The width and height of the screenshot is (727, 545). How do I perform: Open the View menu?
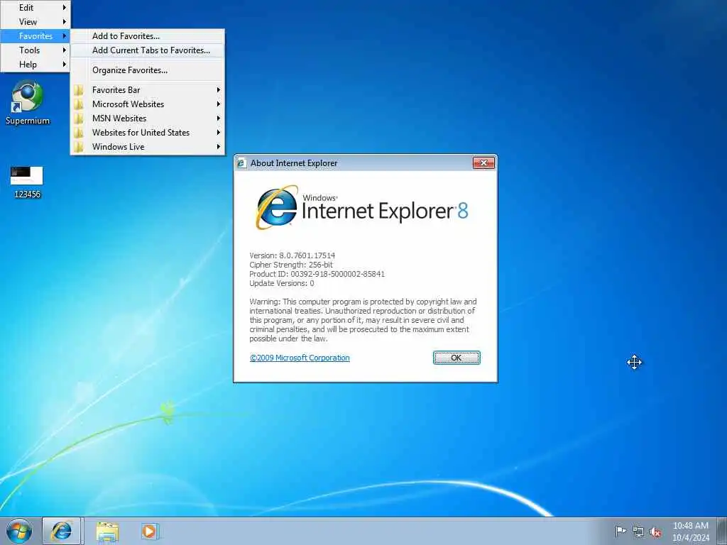coord(35,22)
